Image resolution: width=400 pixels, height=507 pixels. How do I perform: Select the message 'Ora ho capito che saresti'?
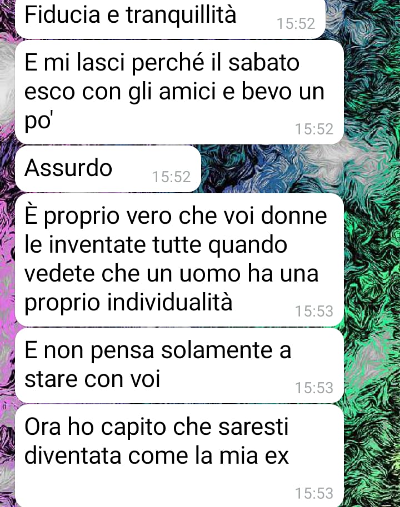tap(179, 456)
